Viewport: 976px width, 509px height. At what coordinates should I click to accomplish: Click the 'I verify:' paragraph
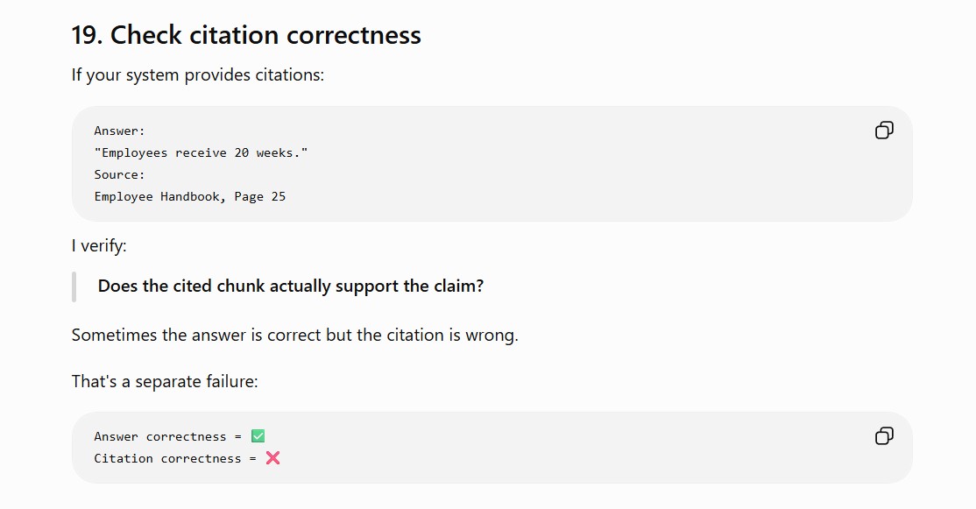(x=99, y=246)
